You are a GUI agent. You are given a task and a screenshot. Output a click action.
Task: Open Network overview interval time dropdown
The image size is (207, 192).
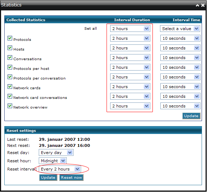point(180,106)
